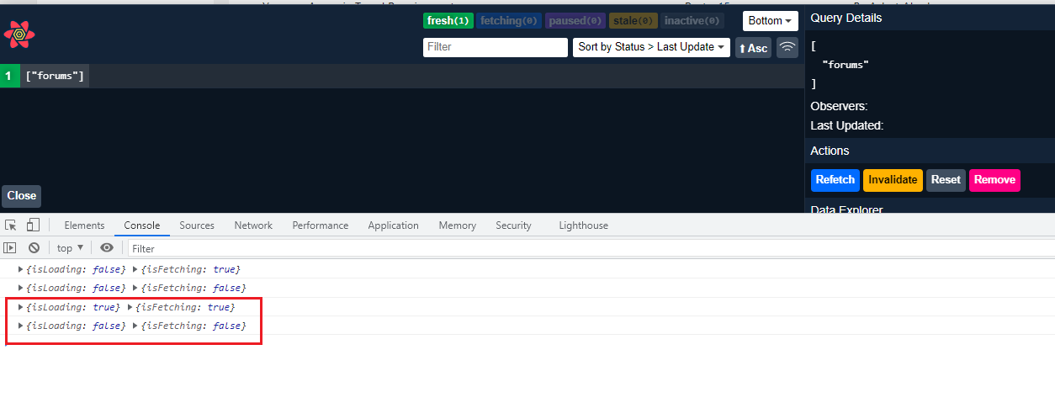
Task: Clear console with the ban icon
Action: click(34, 248)
